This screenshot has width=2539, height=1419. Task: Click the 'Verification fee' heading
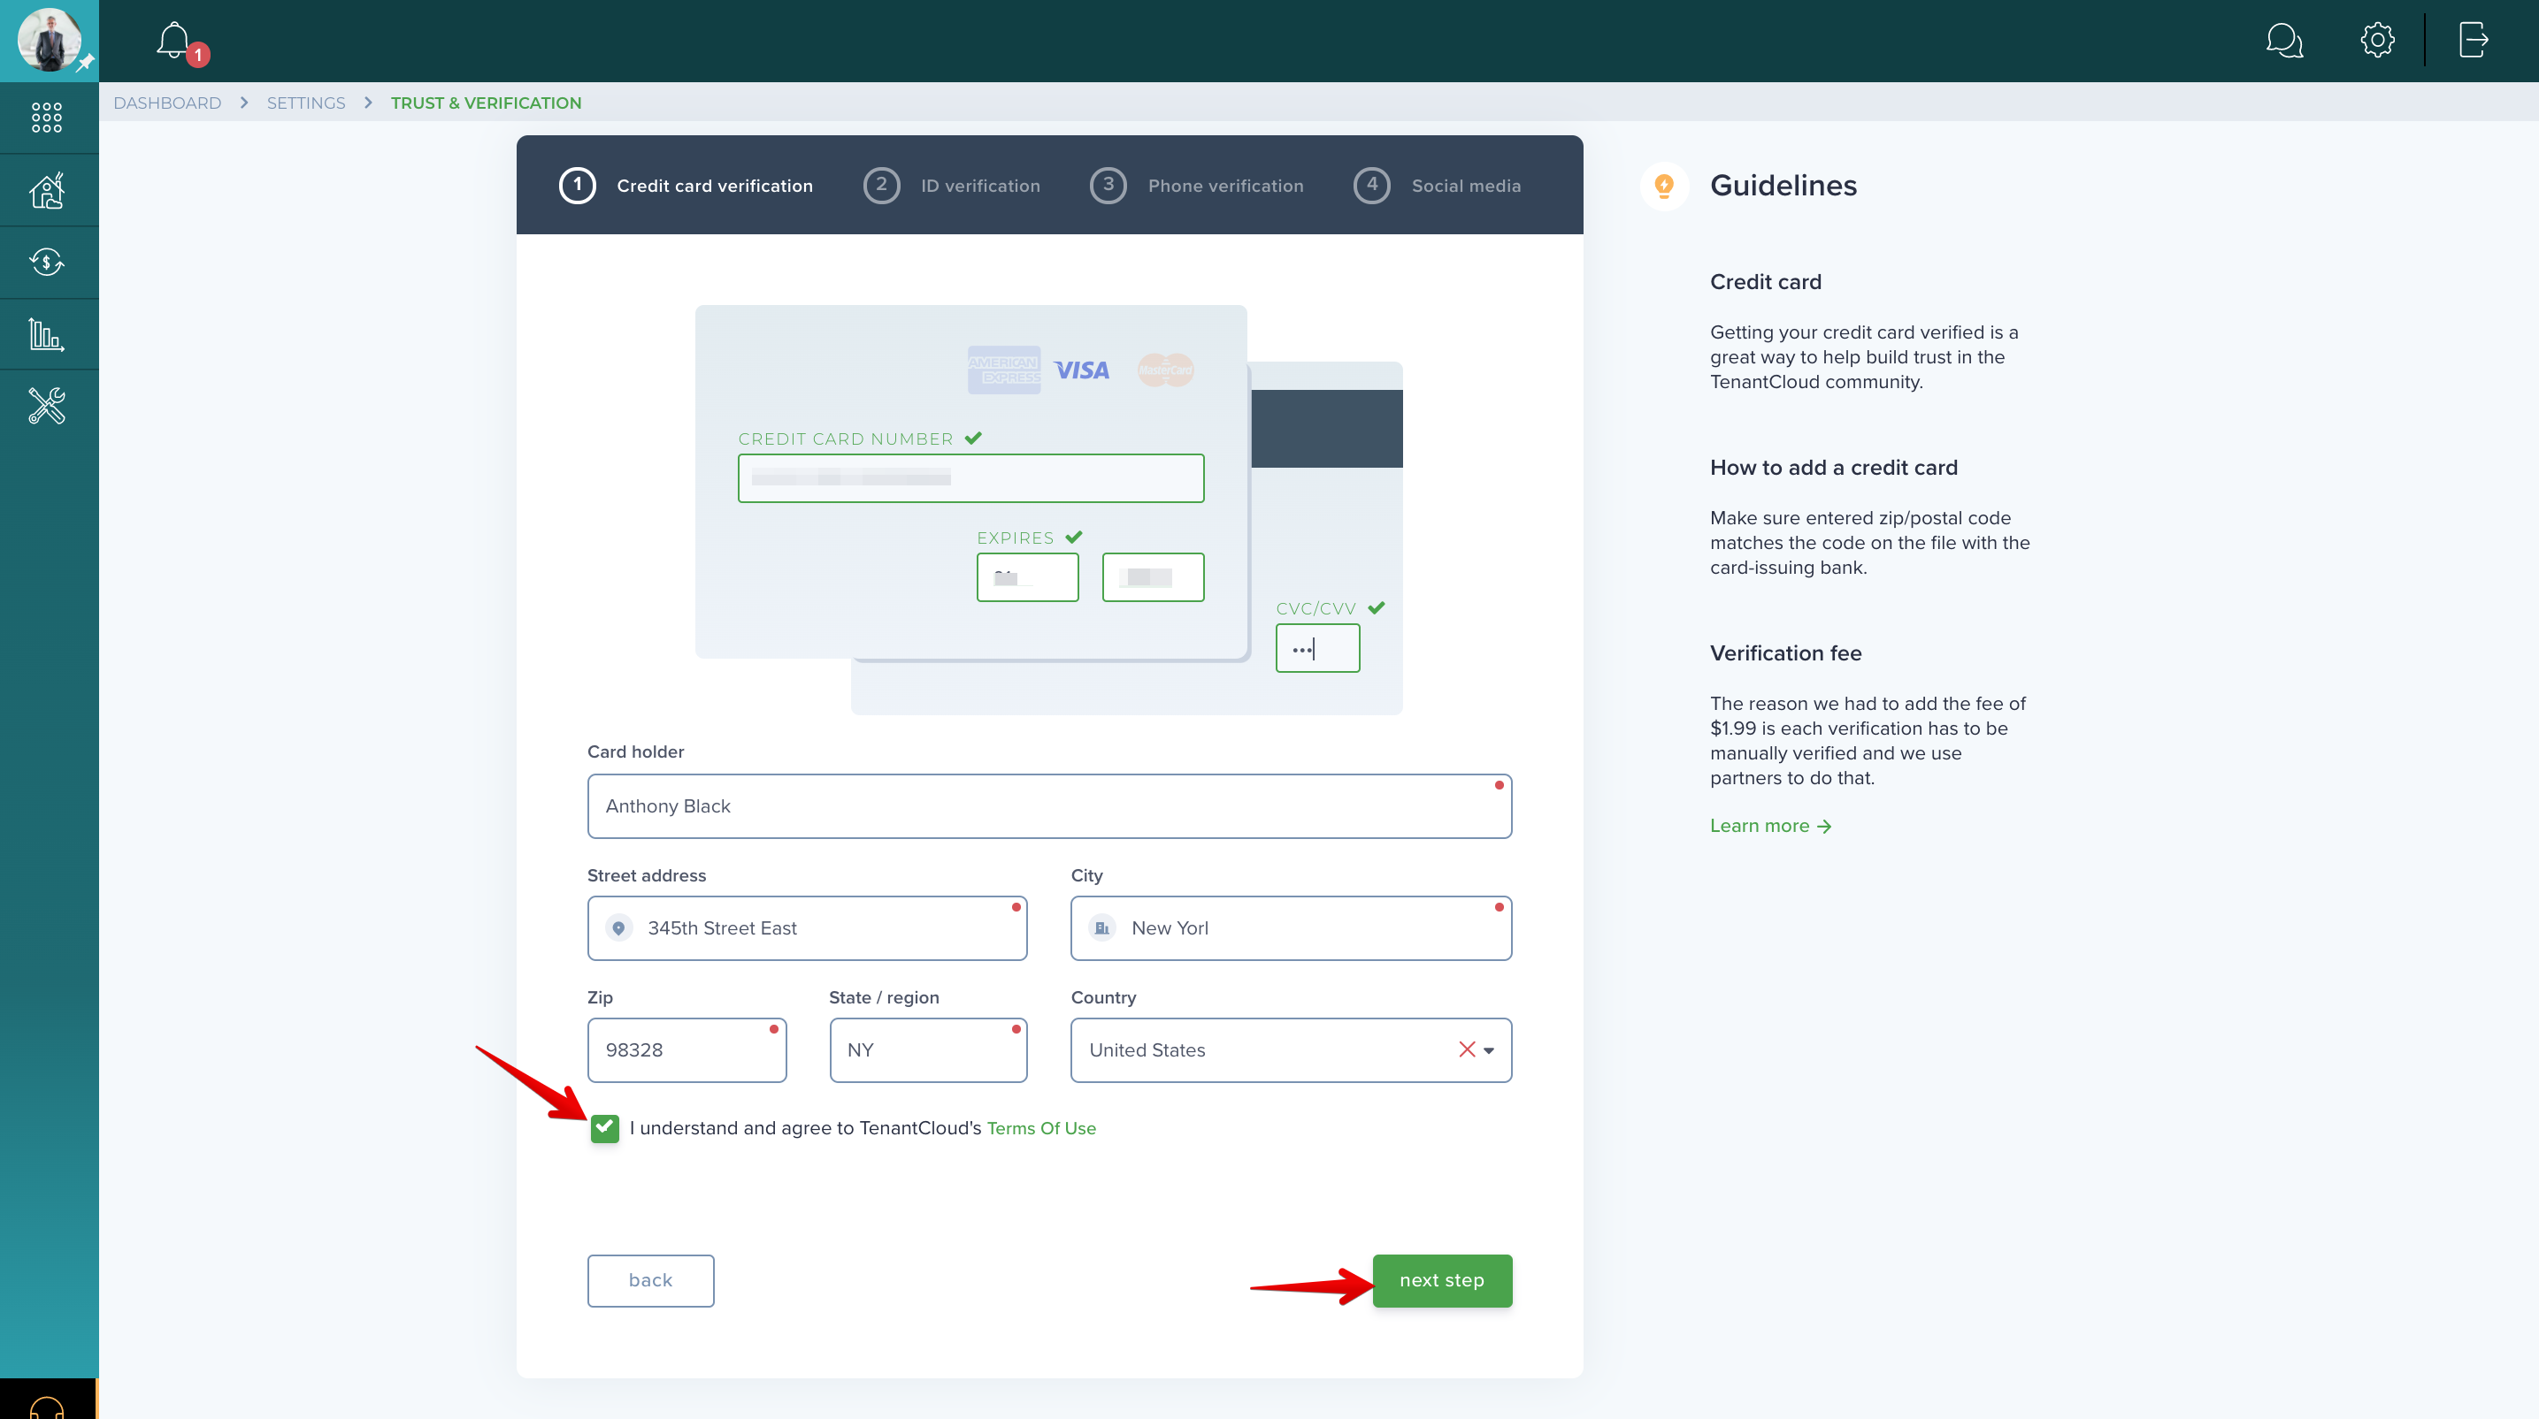(x=1785, y=652)
